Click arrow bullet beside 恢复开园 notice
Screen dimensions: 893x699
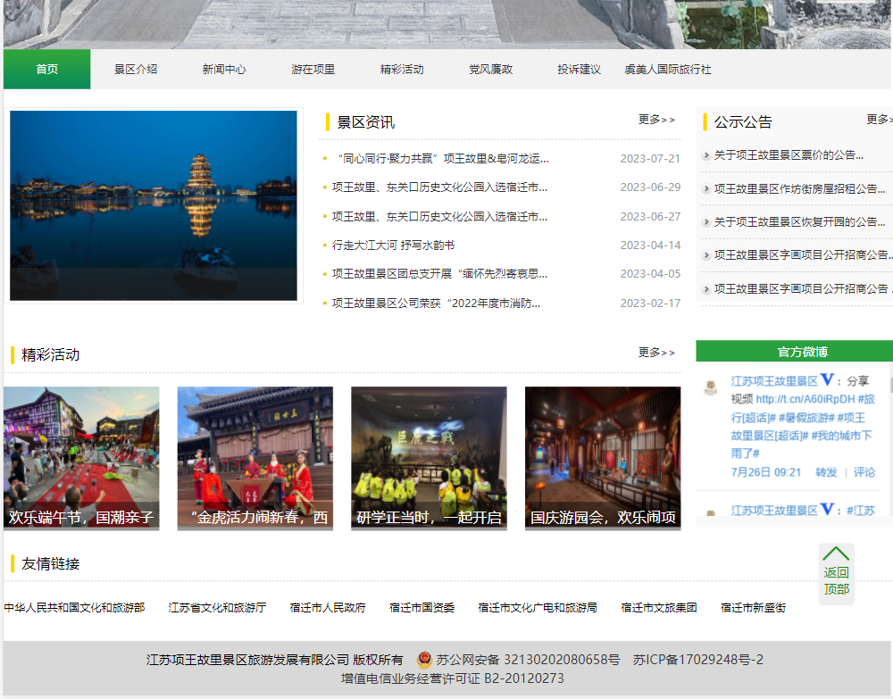click(x=706, y=222)
